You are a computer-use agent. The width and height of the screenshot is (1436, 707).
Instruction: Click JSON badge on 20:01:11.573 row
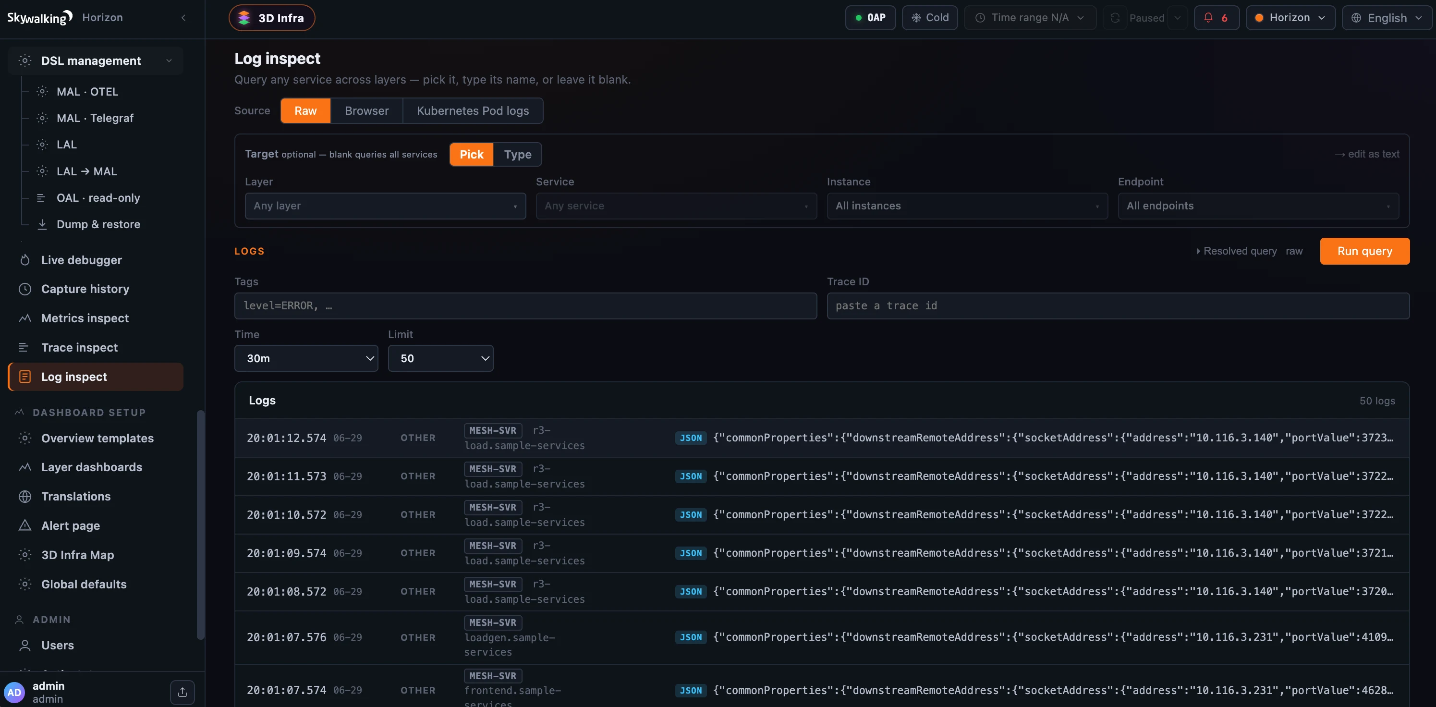(691, 476)
